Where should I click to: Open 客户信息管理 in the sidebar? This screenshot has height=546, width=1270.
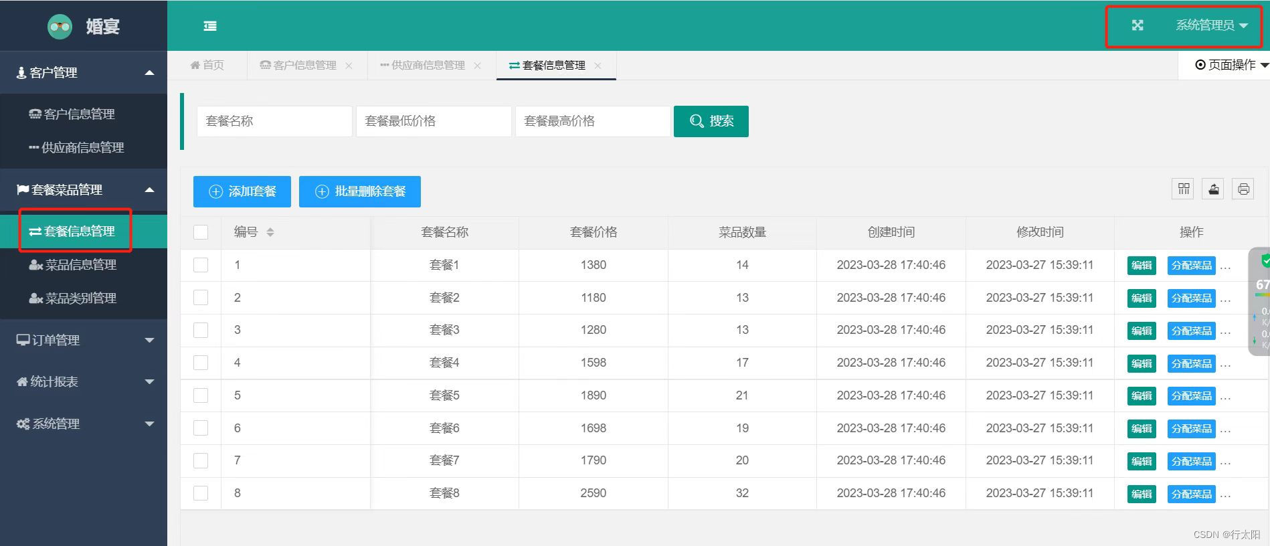[x=84, y=114]
